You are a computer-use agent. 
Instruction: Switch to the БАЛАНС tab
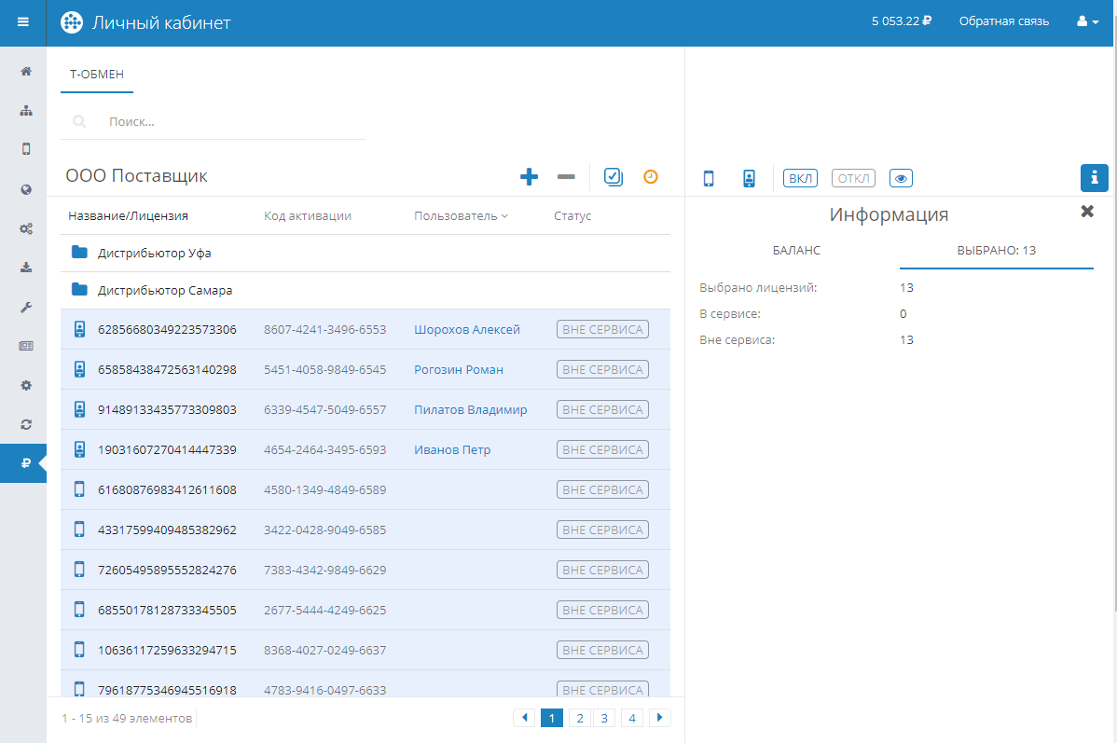pos(796,251)
